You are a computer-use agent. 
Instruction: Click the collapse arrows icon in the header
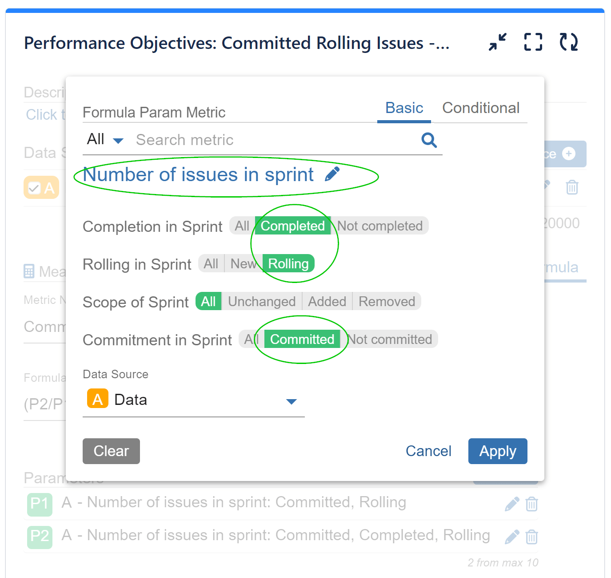(497, 42)
